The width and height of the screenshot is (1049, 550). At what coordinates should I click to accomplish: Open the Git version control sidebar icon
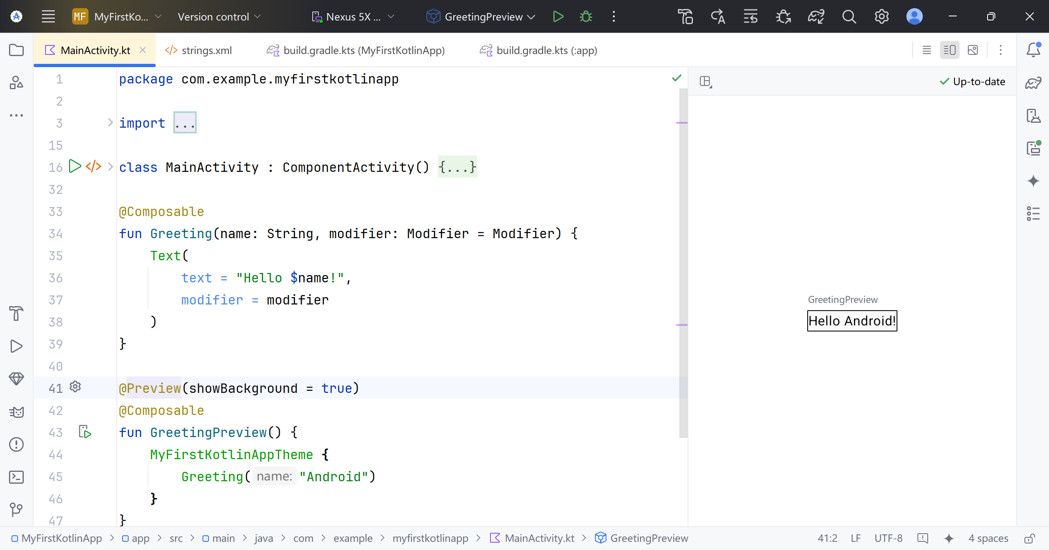16,510
